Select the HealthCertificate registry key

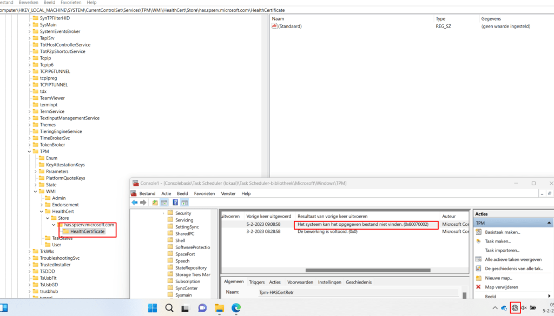click(87, 231)
